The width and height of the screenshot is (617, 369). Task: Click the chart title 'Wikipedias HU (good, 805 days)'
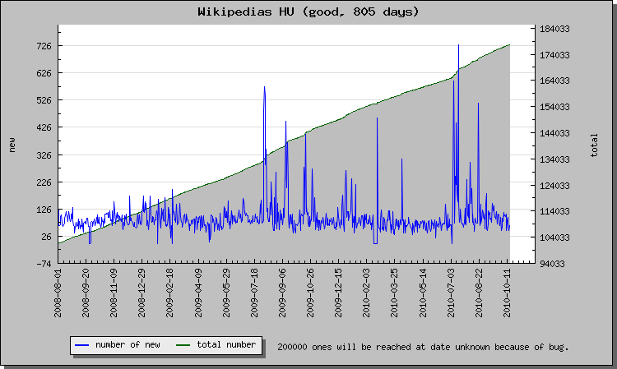coord(308,12)
